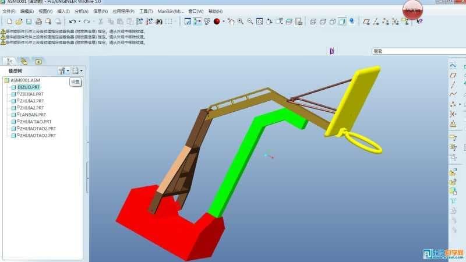Select the Datum Axis tool in right toolbar
This screenshot has width=466, height=262.
[453, 85]
